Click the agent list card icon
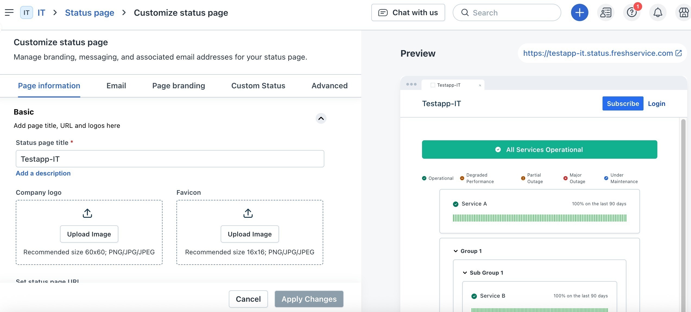 606,12
